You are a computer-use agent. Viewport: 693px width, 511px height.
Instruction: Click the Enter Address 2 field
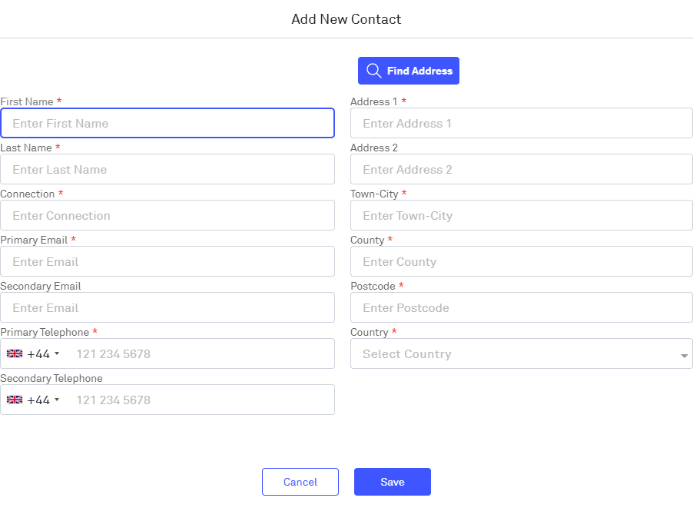click(521, 169)
